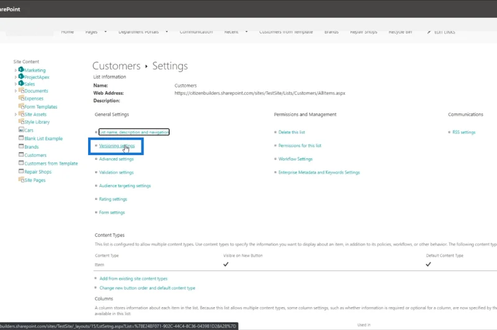Click the Web Address URL text
The image size is (497, 330).
[260, 93]
